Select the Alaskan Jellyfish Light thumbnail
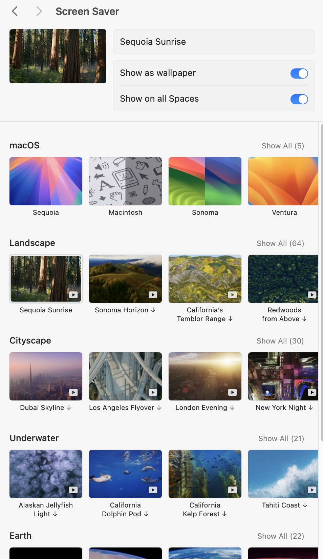Viewport: 323px width, 559px height. [46, 474]
